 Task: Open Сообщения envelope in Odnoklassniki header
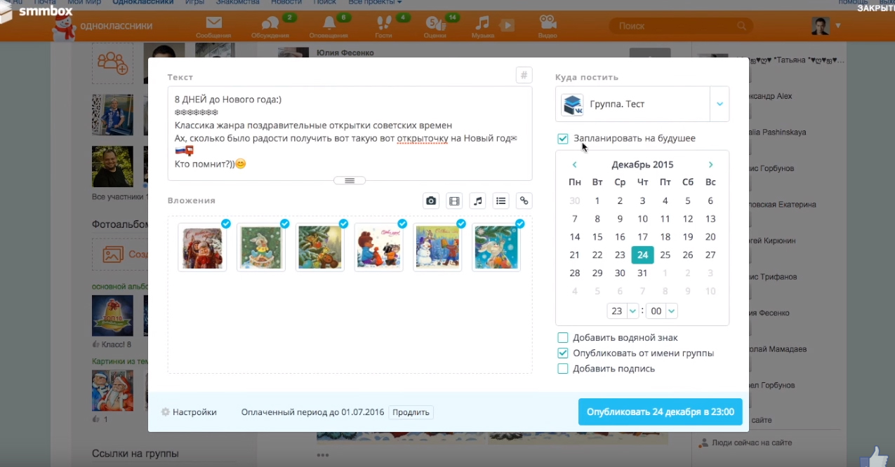point(213,27)
